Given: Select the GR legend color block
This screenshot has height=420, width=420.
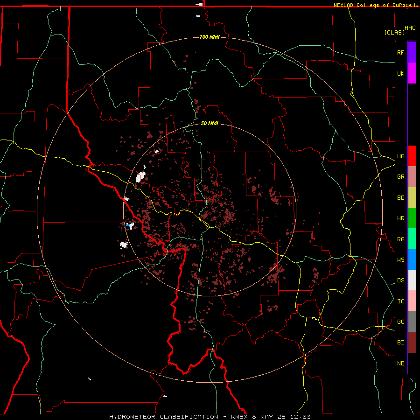Looking at the screenshot, I should (412, 177).
